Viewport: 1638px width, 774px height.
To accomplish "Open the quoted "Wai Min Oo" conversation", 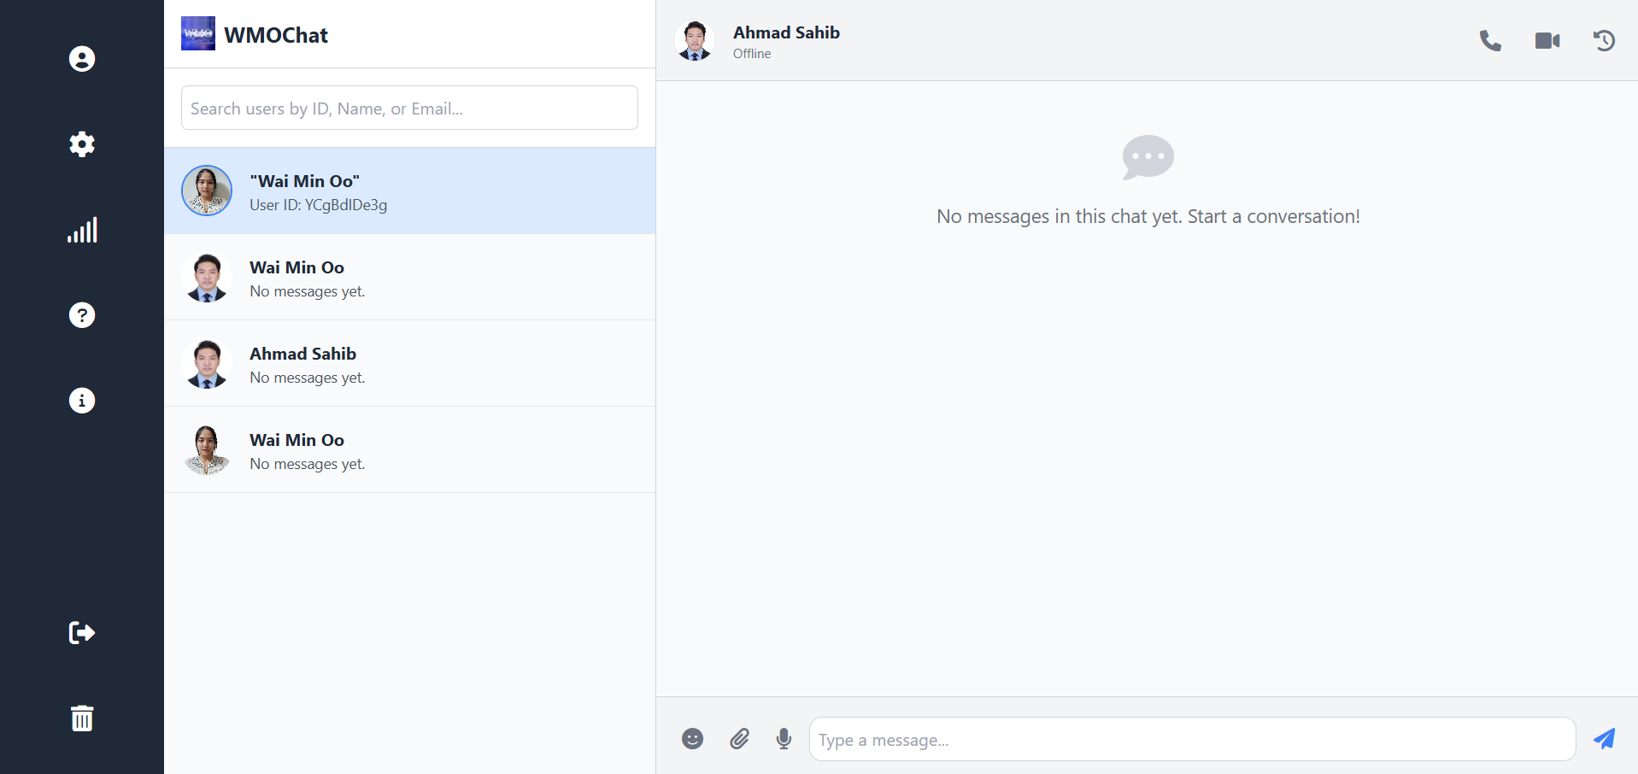I will pos(409,191).
